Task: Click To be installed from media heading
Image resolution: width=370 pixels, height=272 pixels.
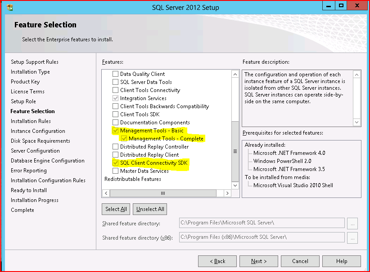Action: coord(277,177)
